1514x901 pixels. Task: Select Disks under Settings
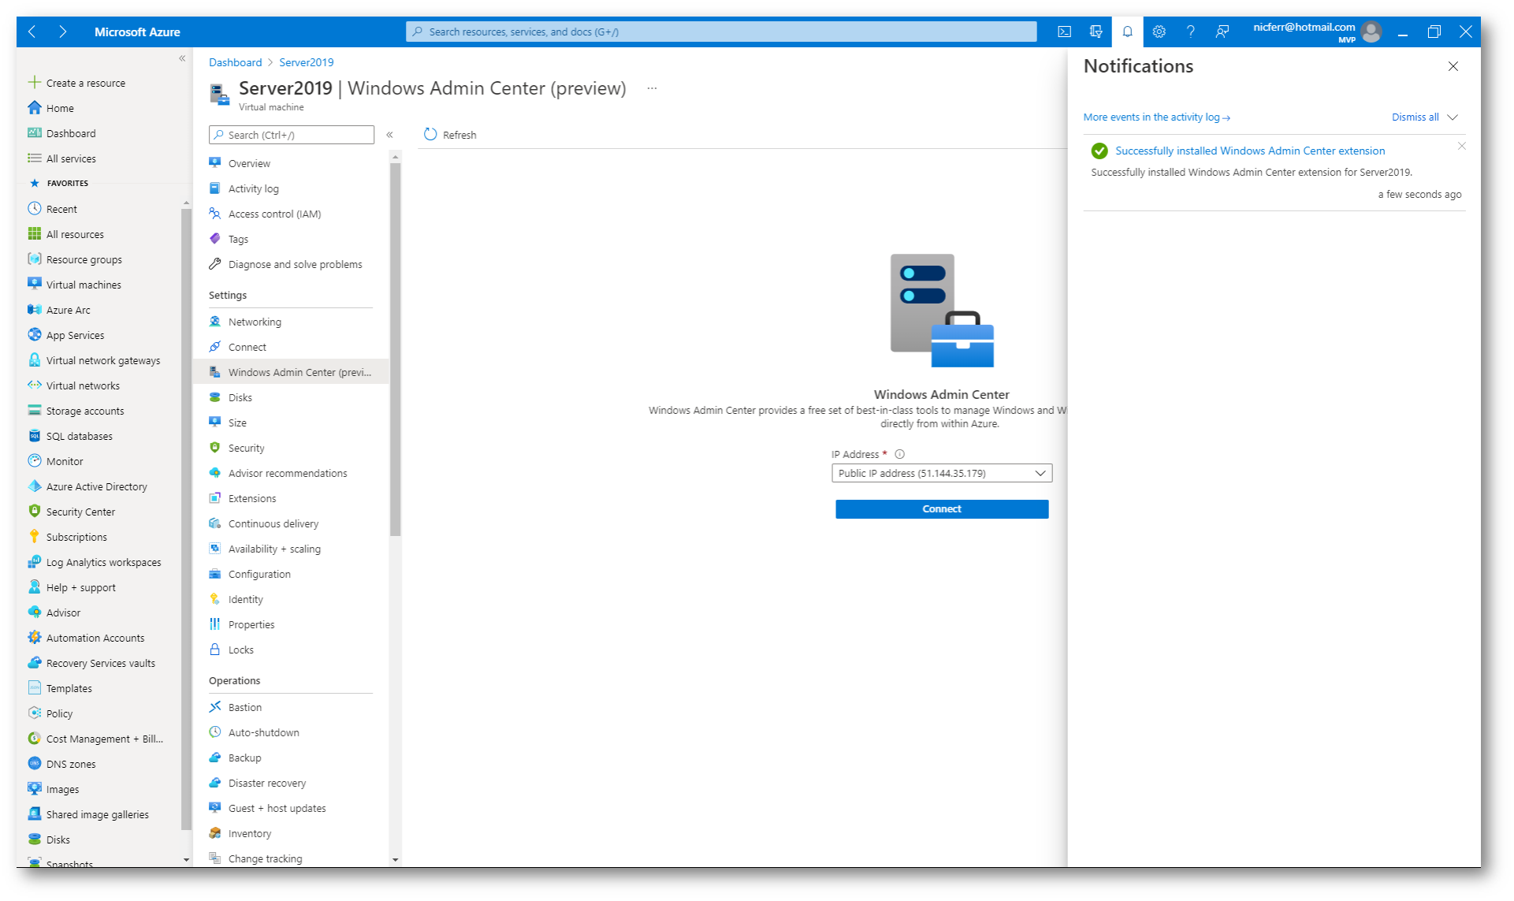coord(240,397)
